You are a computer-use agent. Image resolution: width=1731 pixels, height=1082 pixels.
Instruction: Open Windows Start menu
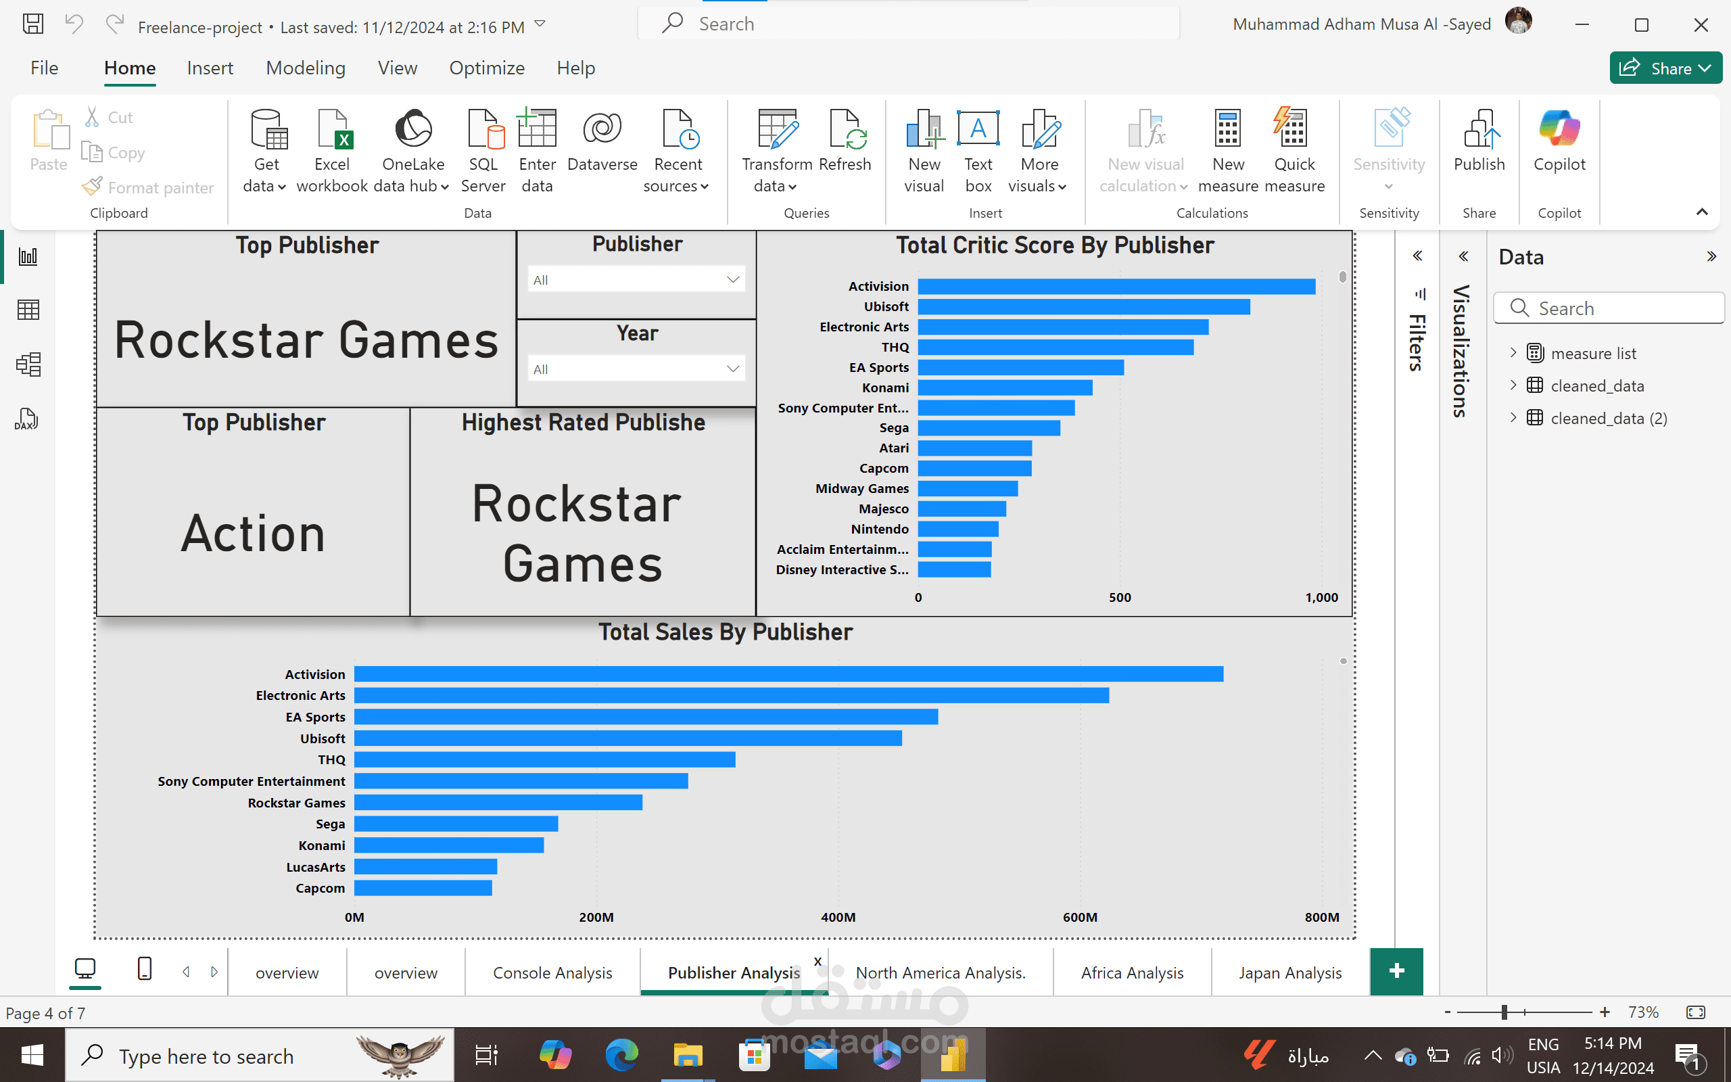point(32,1055)
